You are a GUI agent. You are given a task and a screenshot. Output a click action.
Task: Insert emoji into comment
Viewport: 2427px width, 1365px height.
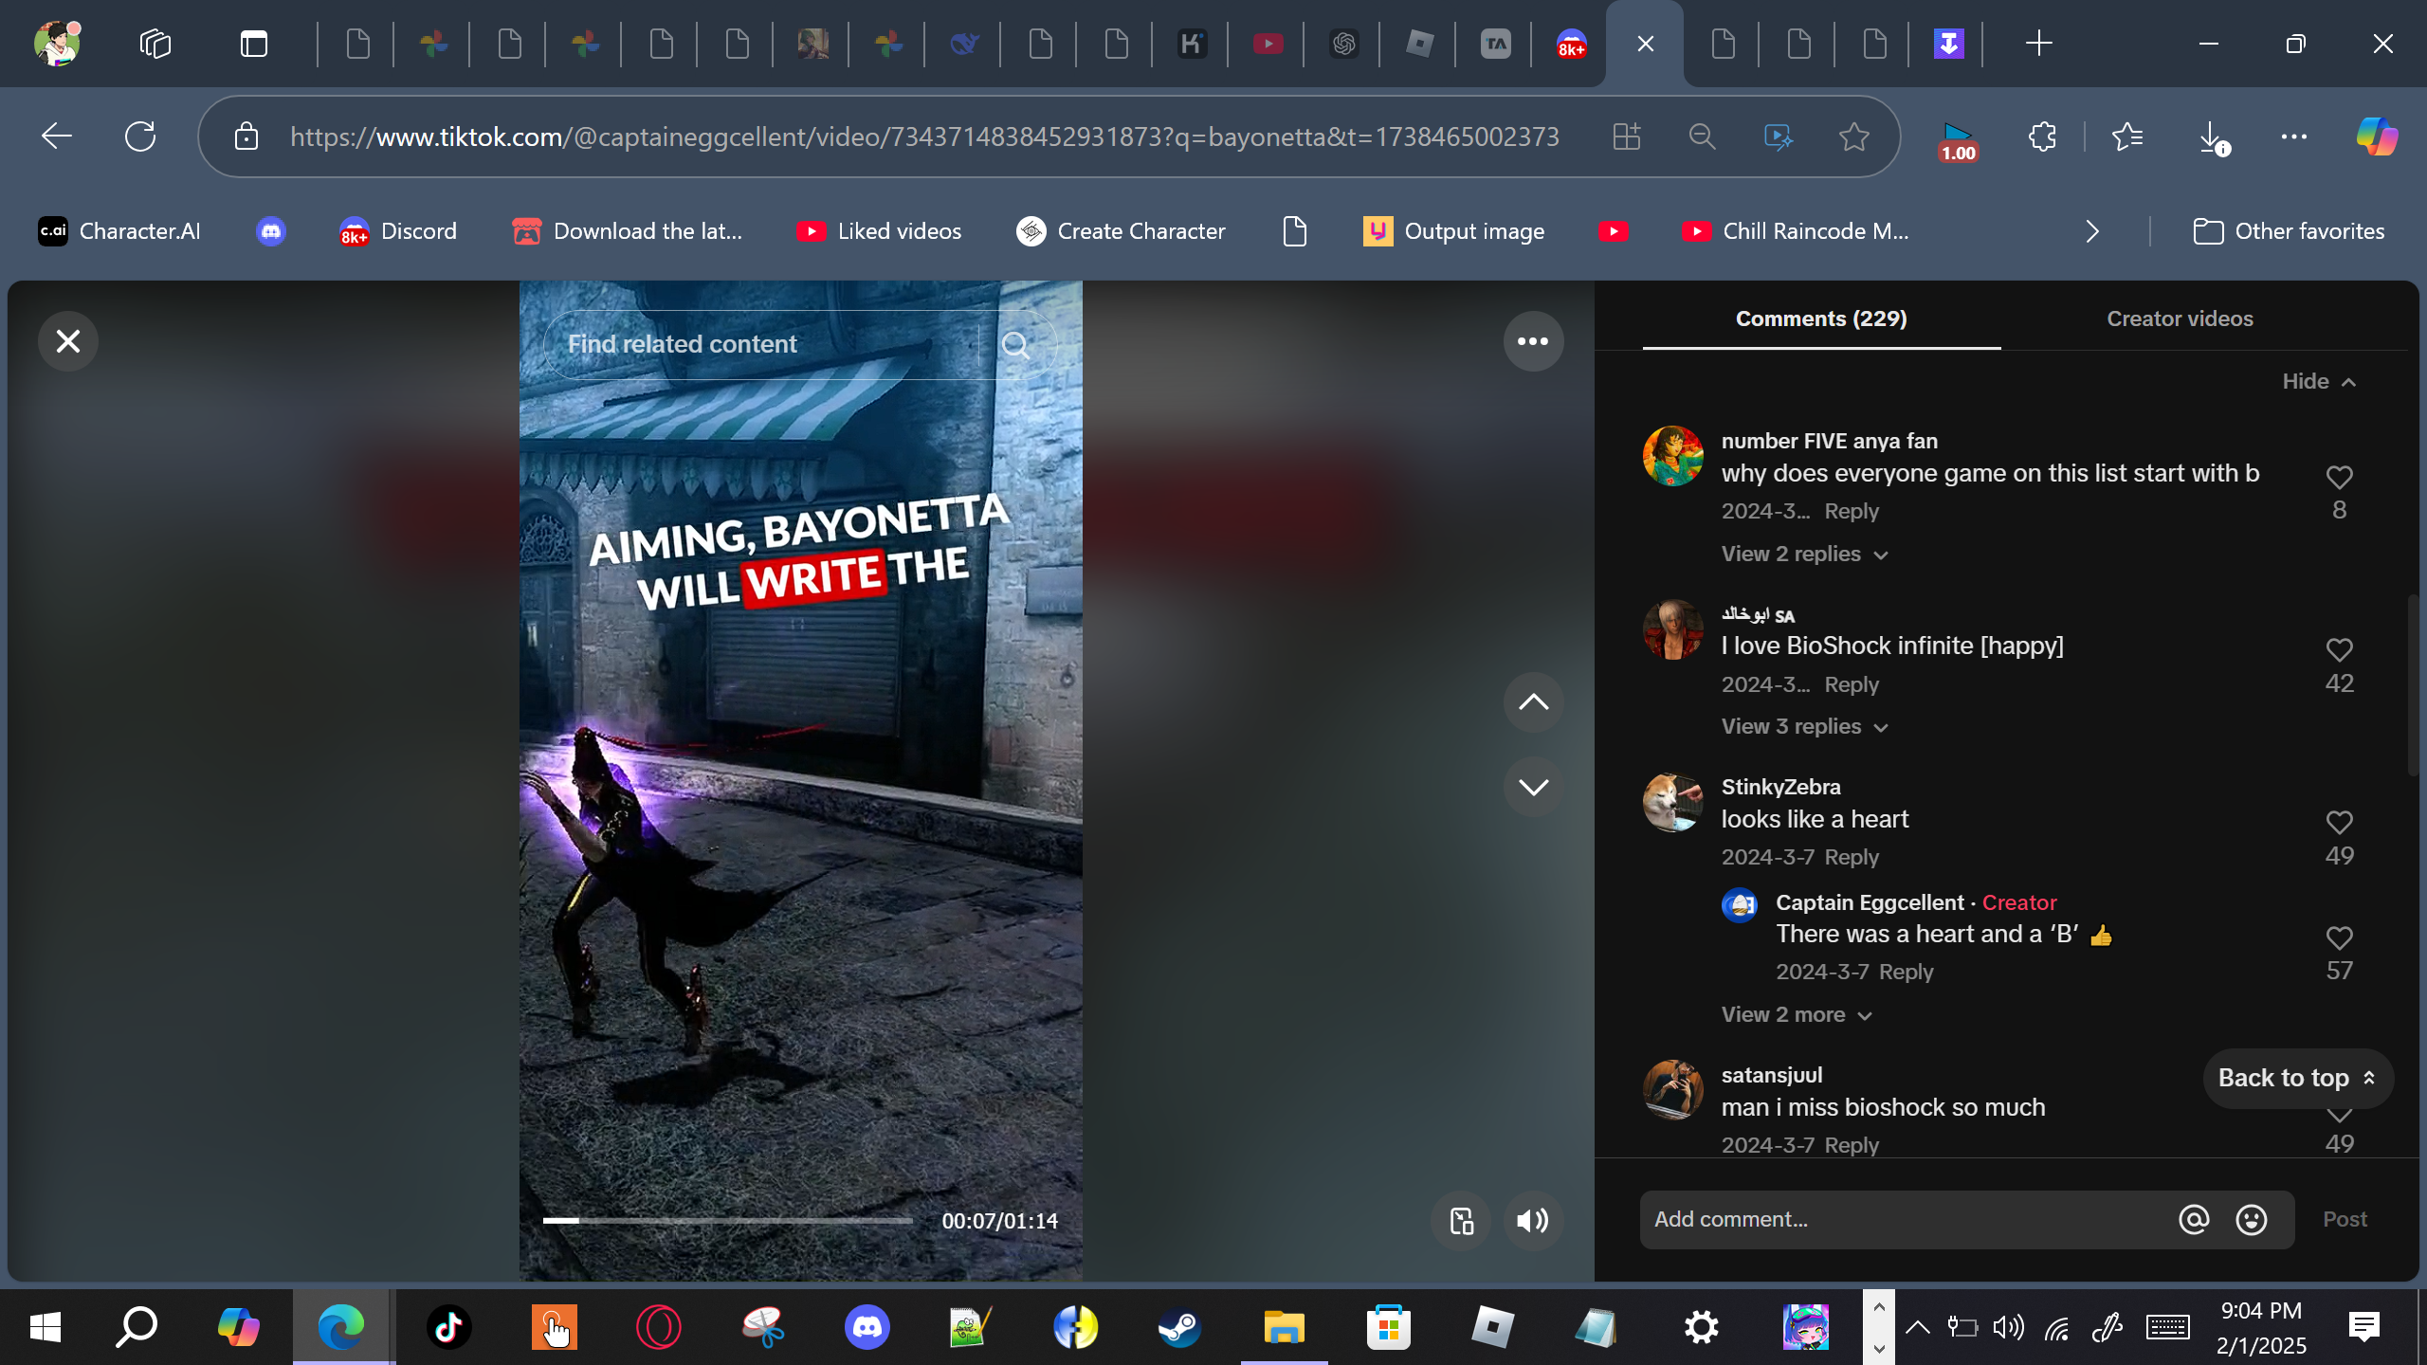[x=2251, y=1220]
